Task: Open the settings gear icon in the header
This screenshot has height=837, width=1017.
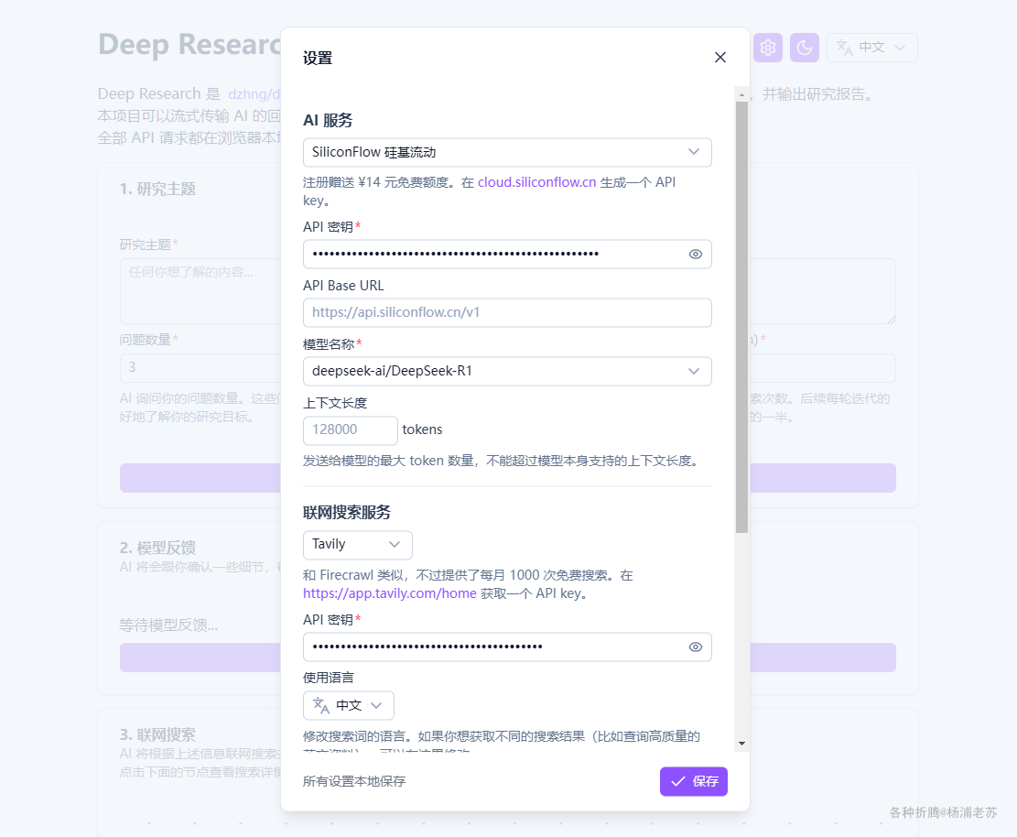Action: pos(768,48)
